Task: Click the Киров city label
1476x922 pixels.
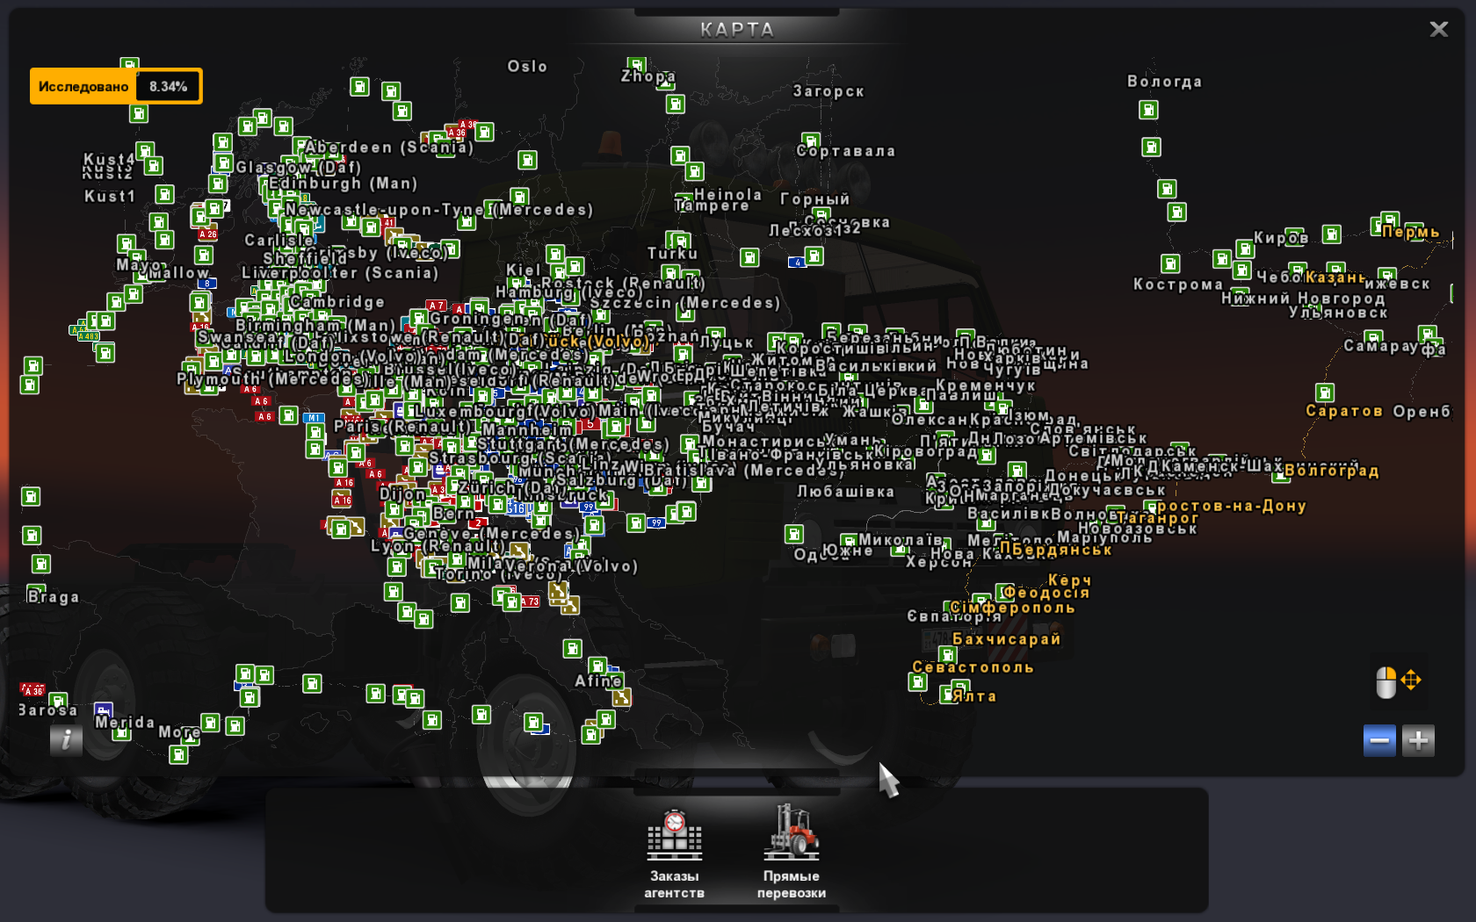Action: [x=1281, y=238]
